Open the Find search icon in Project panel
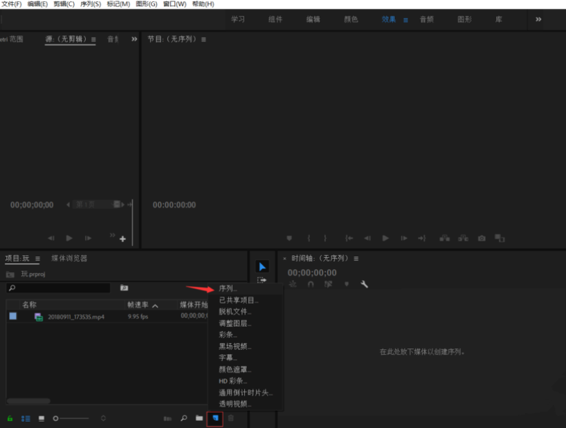Image resolution: width=566 pixels, height=428 pixels. point(183,418)
